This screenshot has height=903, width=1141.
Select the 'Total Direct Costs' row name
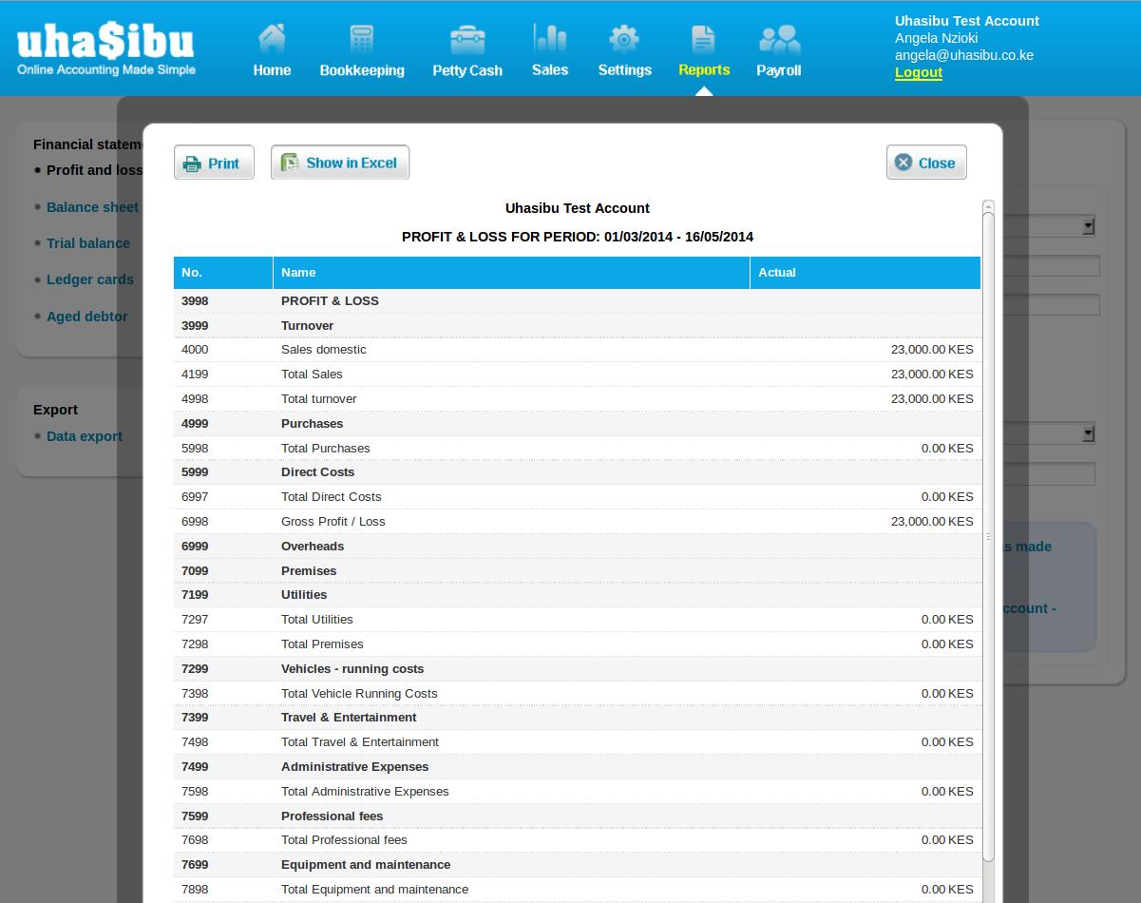tap(332, 497)
